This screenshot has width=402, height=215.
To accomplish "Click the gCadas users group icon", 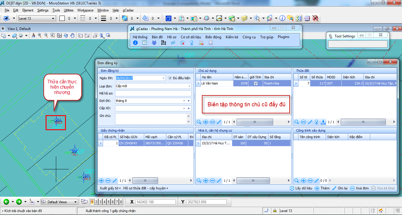I will (x=154, y=43).
